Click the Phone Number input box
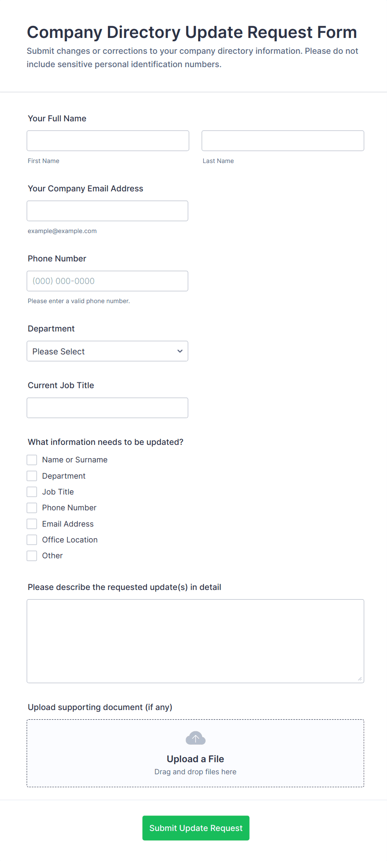The width and height of the screenshot is (387, 861). click(x=107, y=281)
